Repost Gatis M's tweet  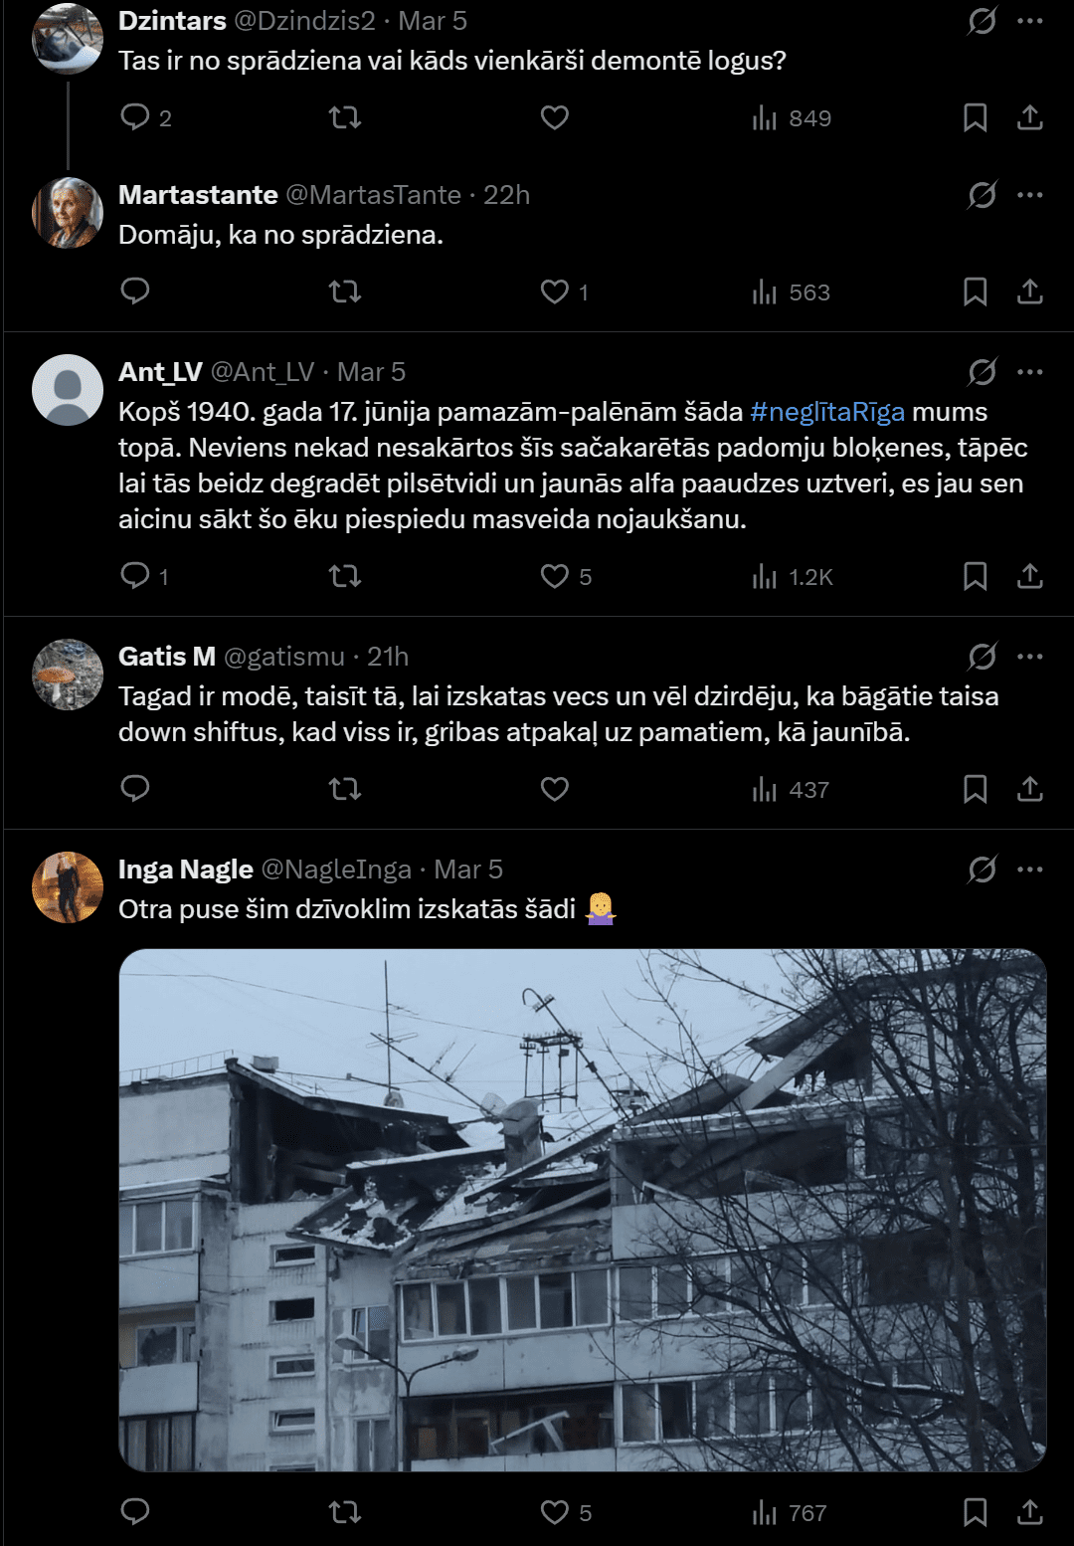click(x=344, y=789)
